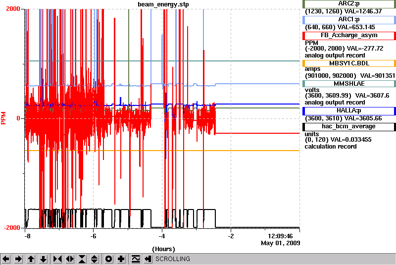Click the shift down arrow button
This screenshot has width=396, height=265.
[x=43, y=259]
